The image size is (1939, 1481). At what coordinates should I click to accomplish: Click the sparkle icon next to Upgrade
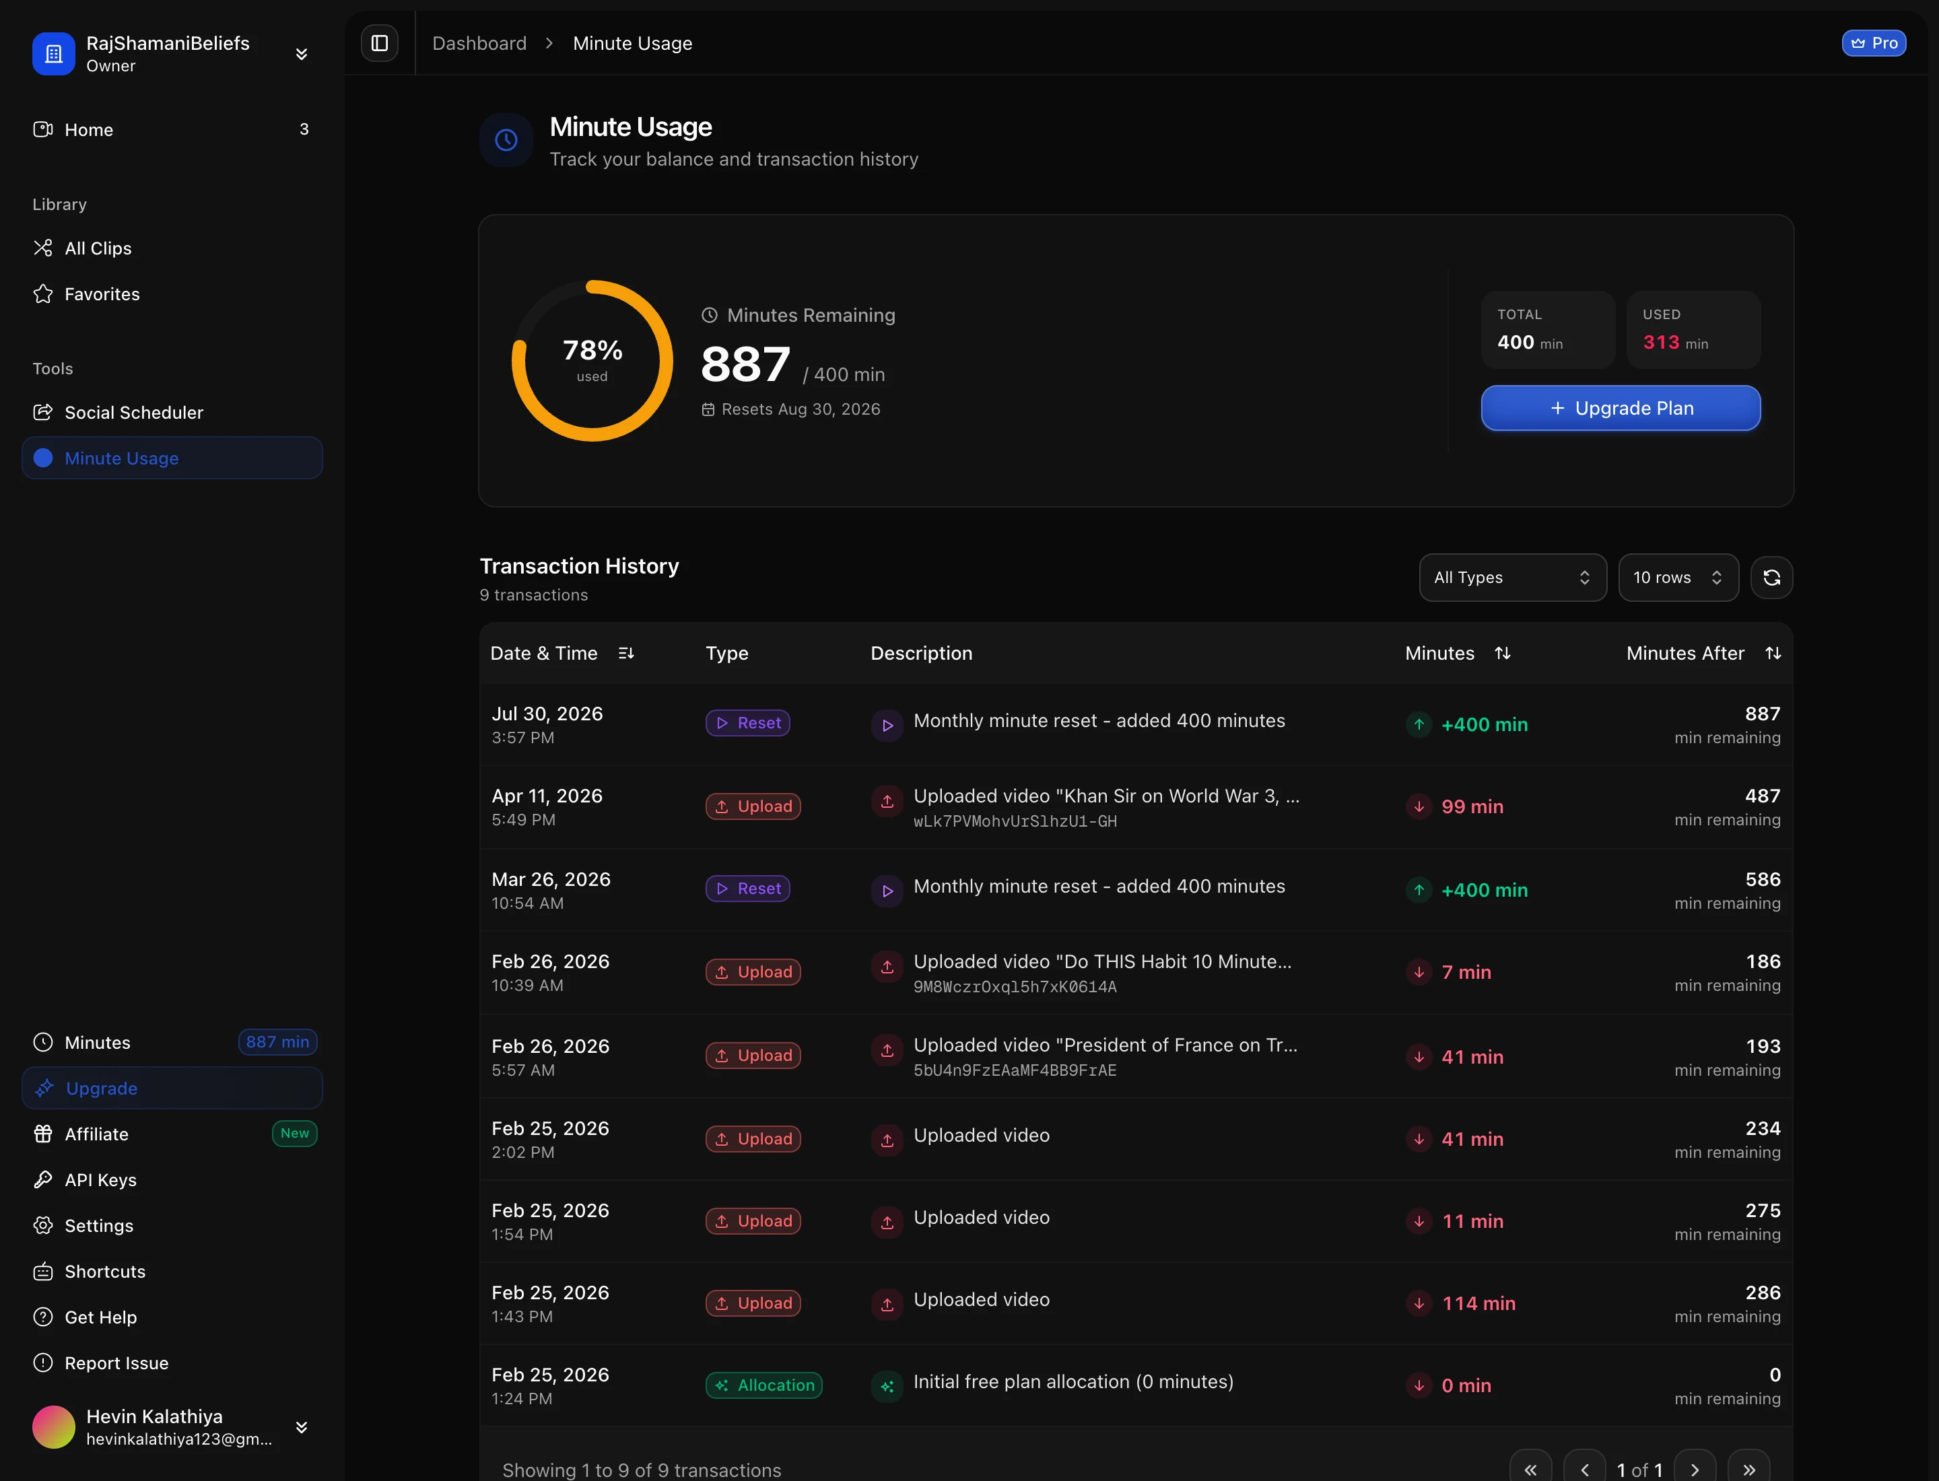pyautogui.click(x=44, y=1088)
